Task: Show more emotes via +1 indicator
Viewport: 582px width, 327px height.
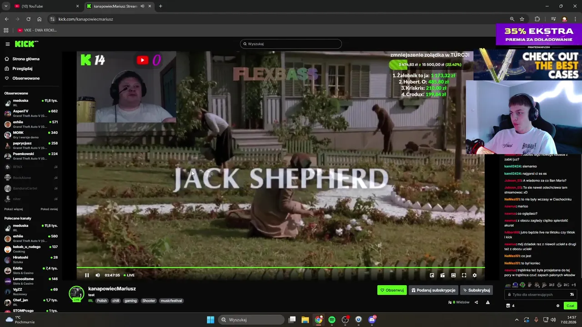Action: click(x=574, y=285)
